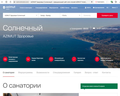Viewport: 120px width, 96px height.
Task: Switch to the Медпрограммы tab
Action: click(25, 72)
